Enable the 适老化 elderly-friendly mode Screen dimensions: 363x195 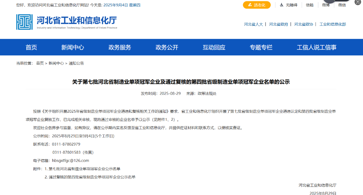[257, 5]
